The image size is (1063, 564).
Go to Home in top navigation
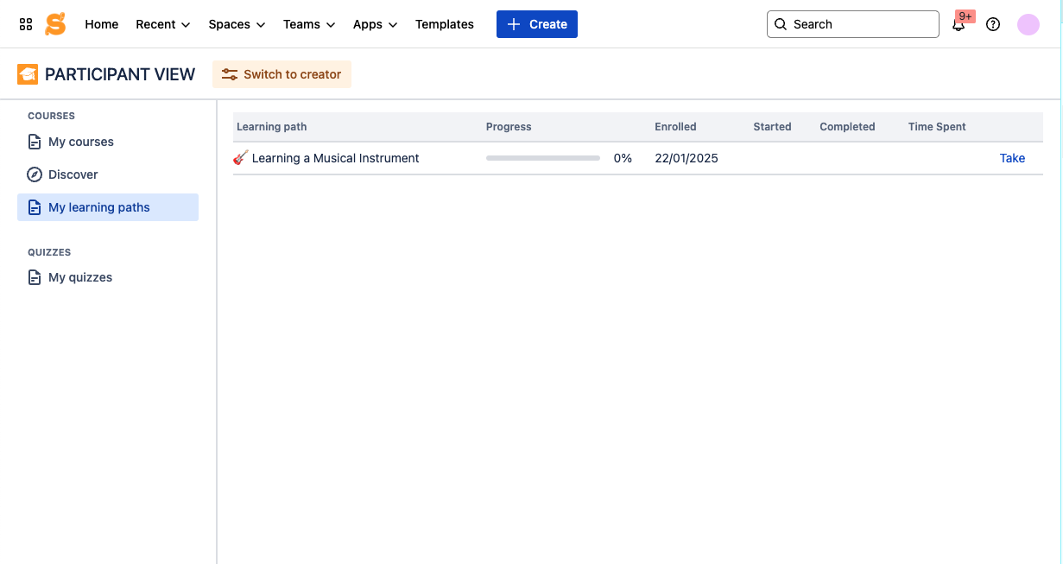[102, 24]
